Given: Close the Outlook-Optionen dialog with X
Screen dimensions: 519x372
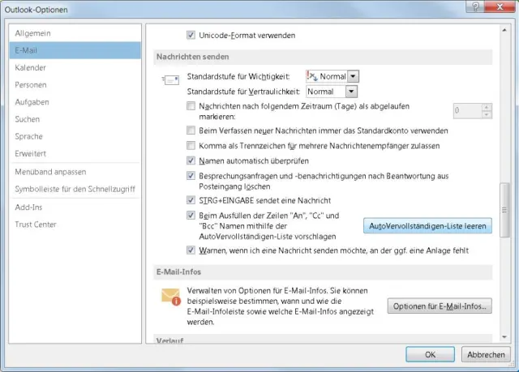Looking at the screenshot, I should point(500,6).
